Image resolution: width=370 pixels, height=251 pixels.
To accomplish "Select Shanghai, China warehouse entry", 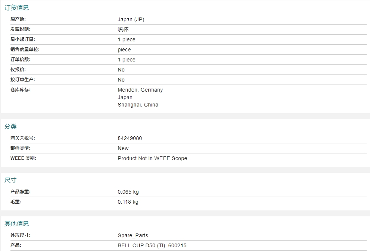I will [138, 105].
